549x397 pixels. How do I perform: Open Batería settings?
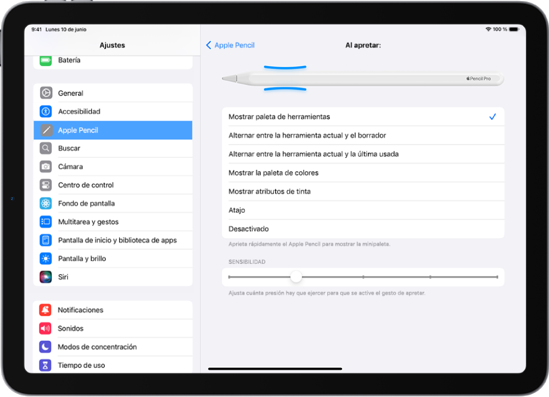pos(113,62)
